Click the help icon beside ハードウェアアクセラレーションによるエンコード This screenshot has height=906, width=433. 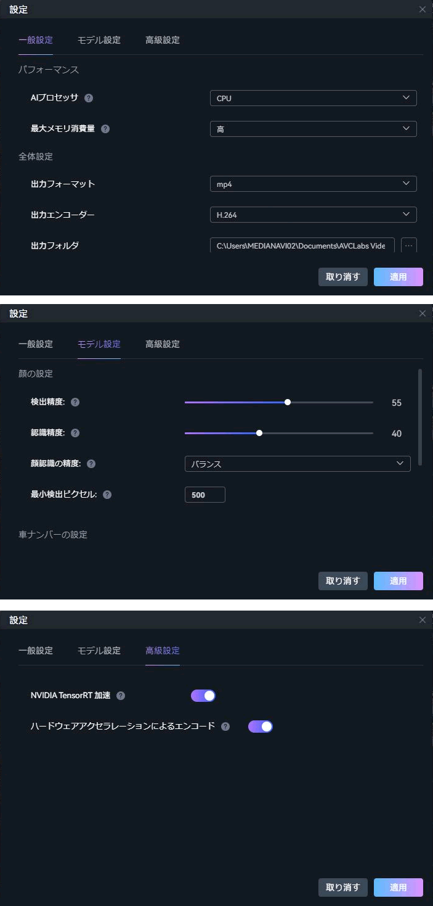[x=225, y=727]
